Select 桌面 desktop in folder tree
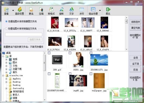 click(8, 53)
